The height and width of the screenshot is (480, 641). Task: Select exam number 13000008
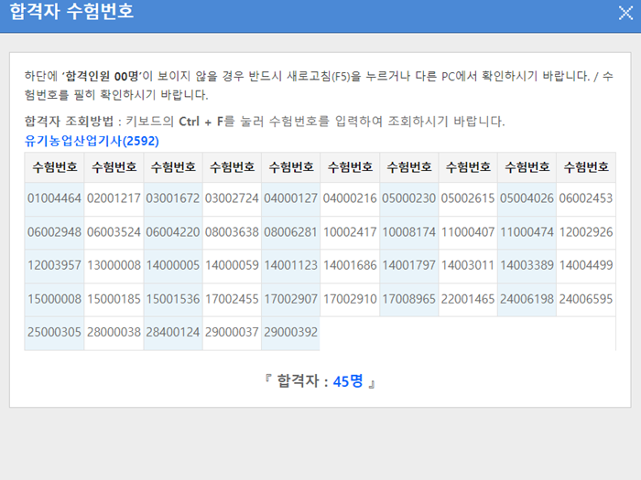(114, 265)
